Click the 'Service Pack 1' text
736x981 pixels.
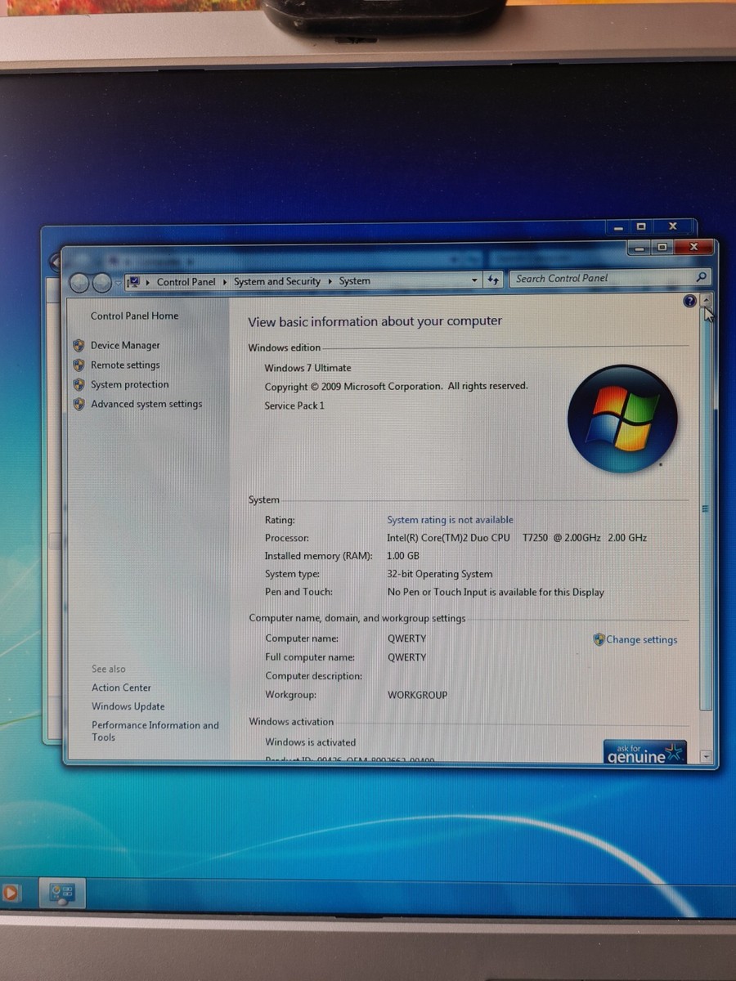pyautogui.click(x=294, y=405)
